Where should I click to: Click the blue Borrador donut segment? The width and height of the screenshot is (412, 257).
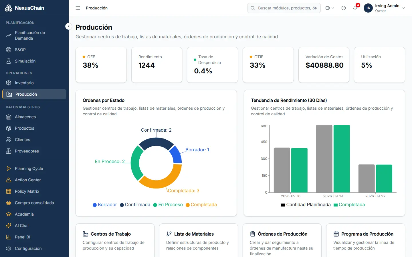(176, 155)
